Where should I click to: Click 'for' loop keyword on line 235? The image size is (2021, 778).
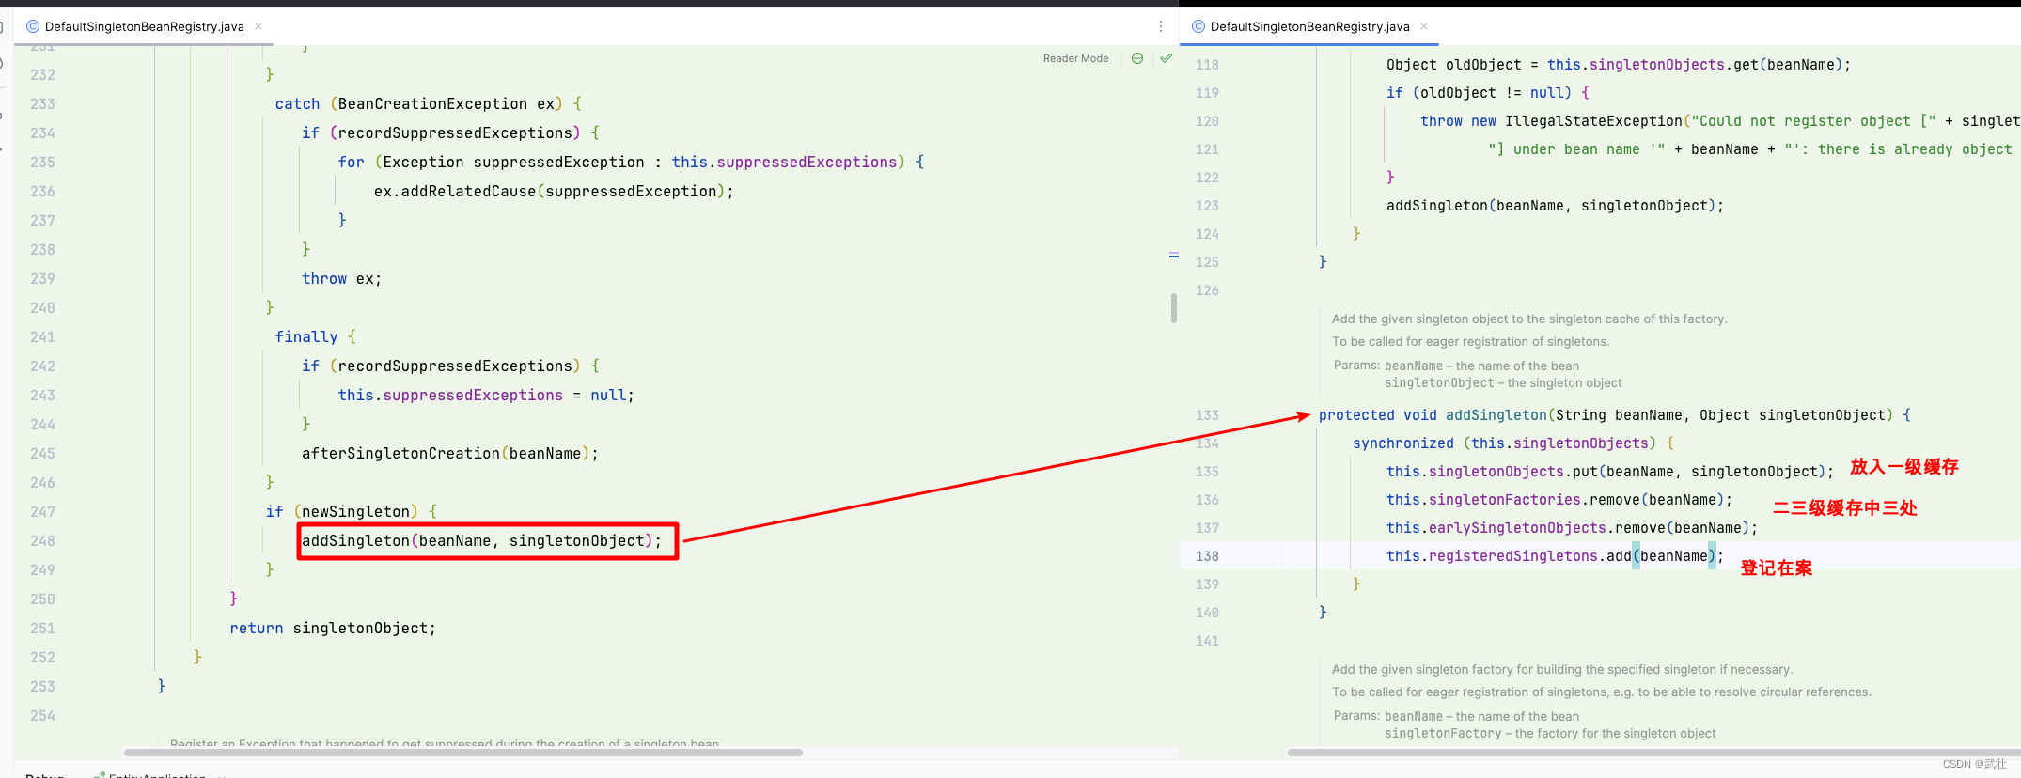[x=351, y=163]
